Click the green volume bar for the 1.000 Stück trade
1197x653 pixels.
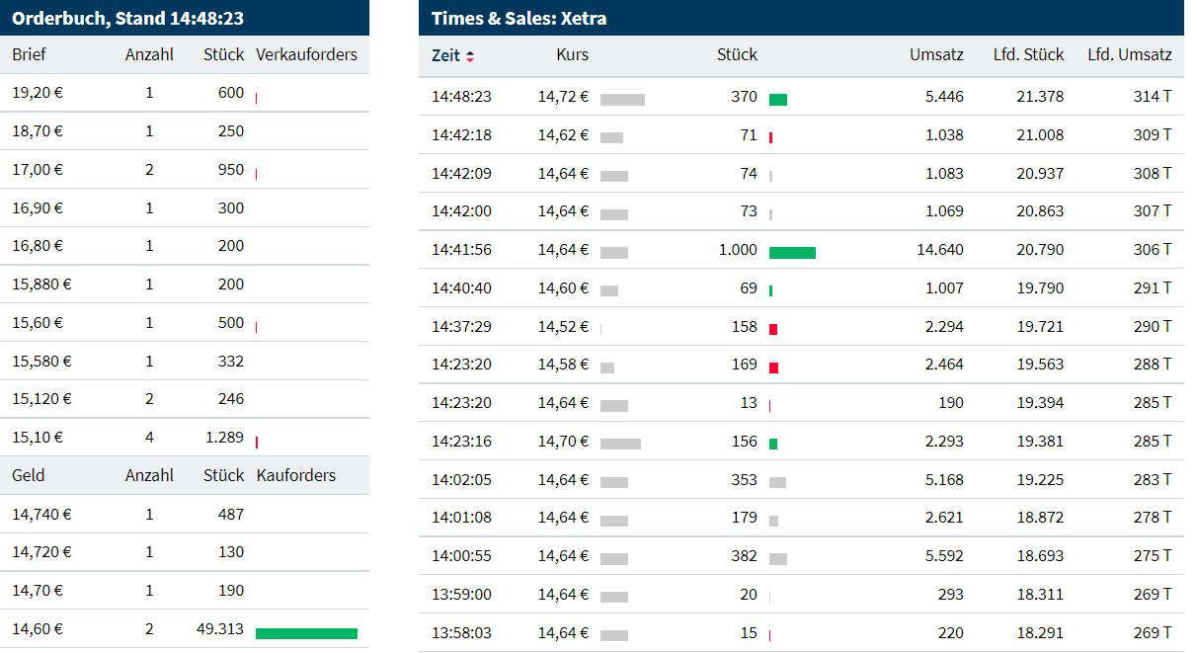tap(792, 253)
